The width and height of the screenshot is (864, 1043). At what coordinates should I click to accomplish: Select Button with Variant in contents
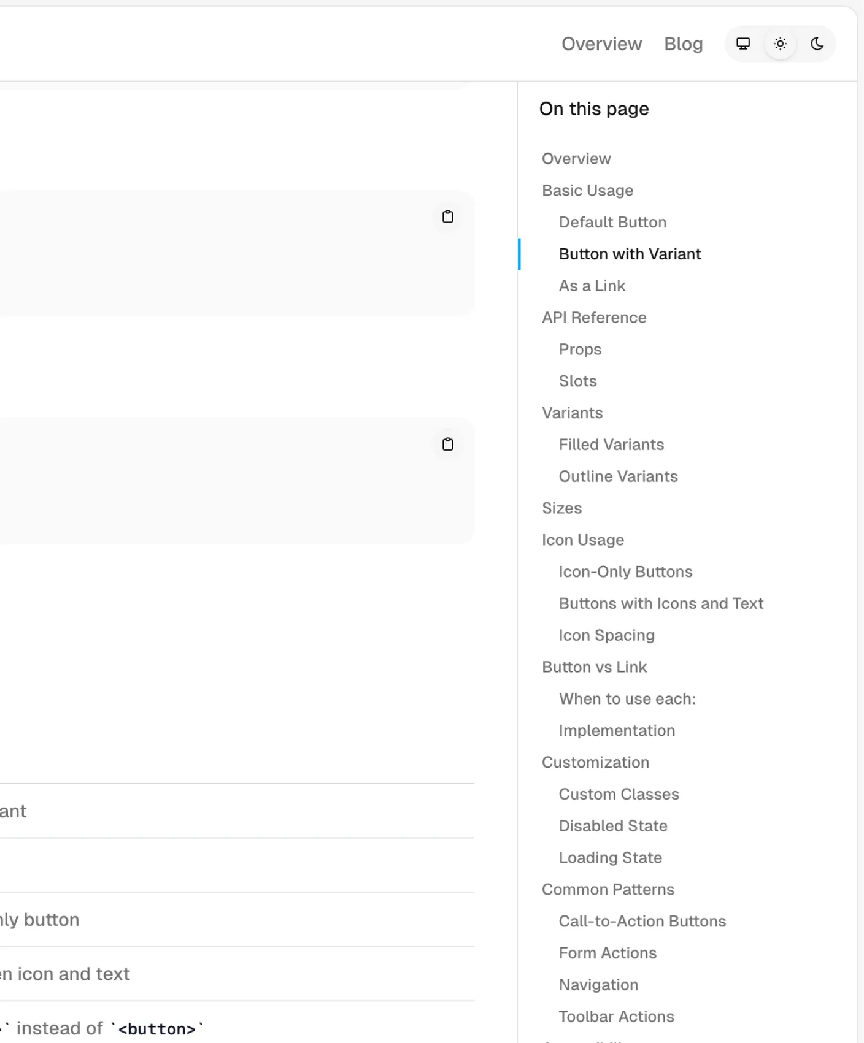click(630, 254)
